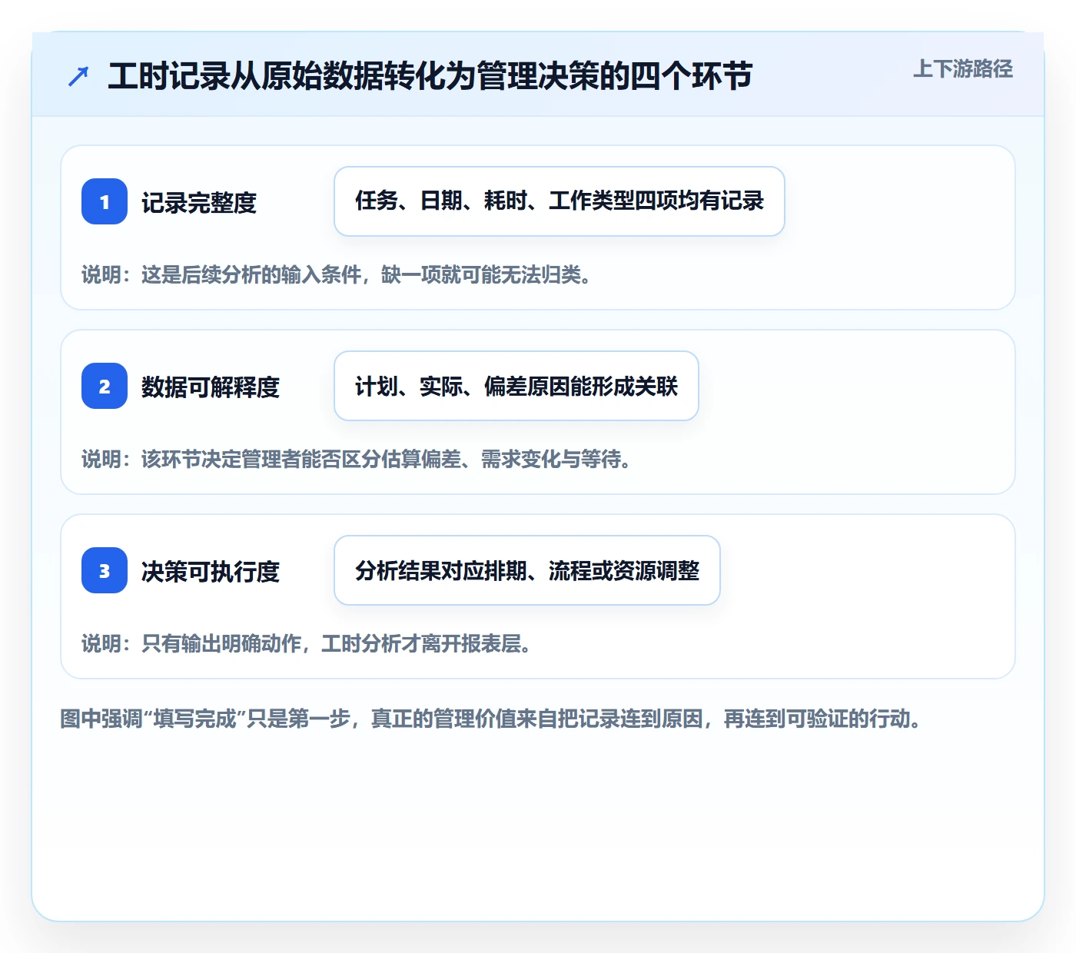Click the 记录完整度 step heading

click(199, 203)
